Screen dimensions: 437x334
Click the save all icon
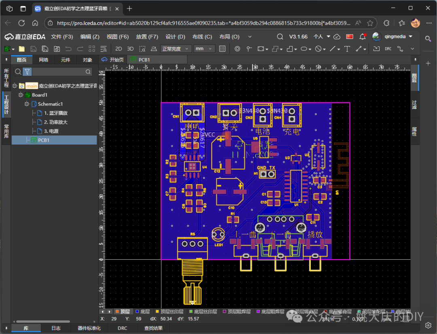point(45,49)
